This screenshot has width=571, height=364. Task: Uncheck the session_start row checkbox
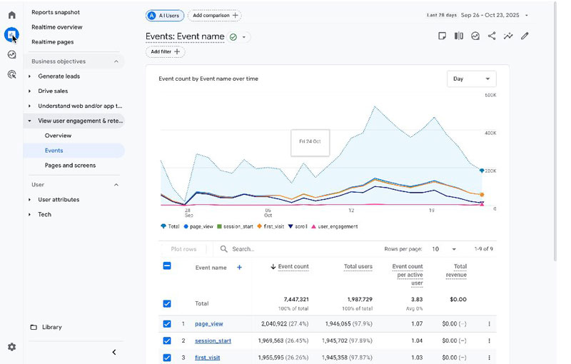point(167,340)
